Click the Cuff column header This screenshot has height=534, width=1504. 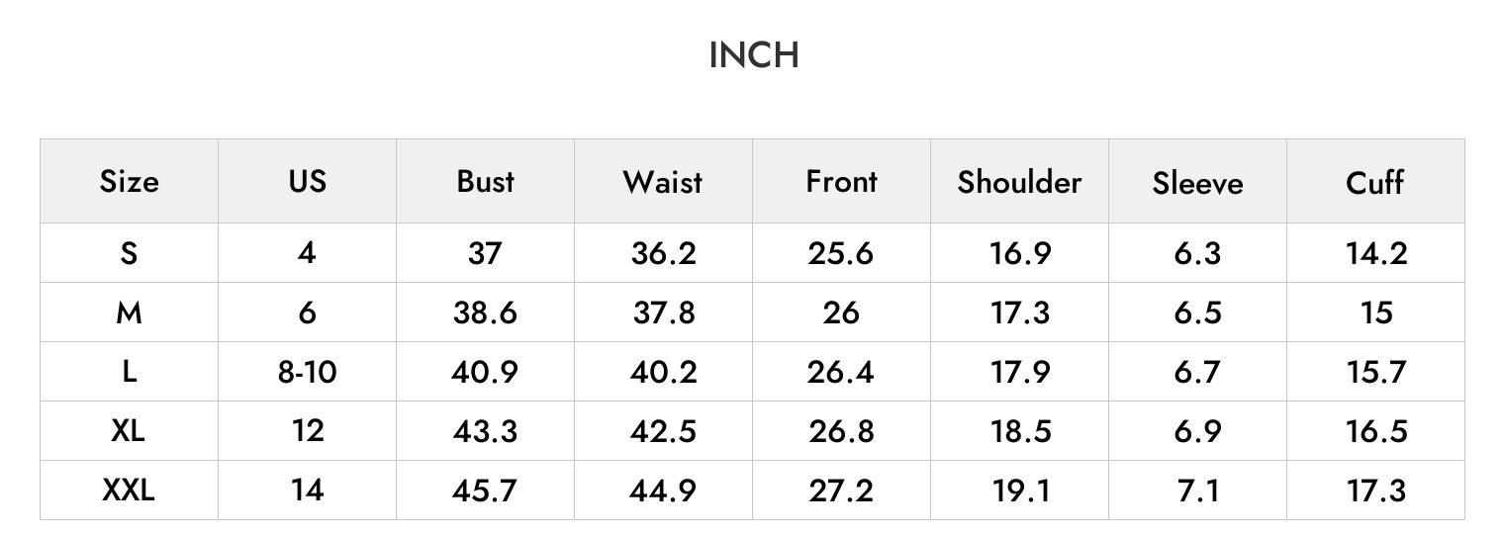click(x=1375, y=182)
